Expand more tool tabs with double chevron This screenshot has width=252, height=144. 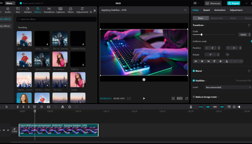[95, 10]
